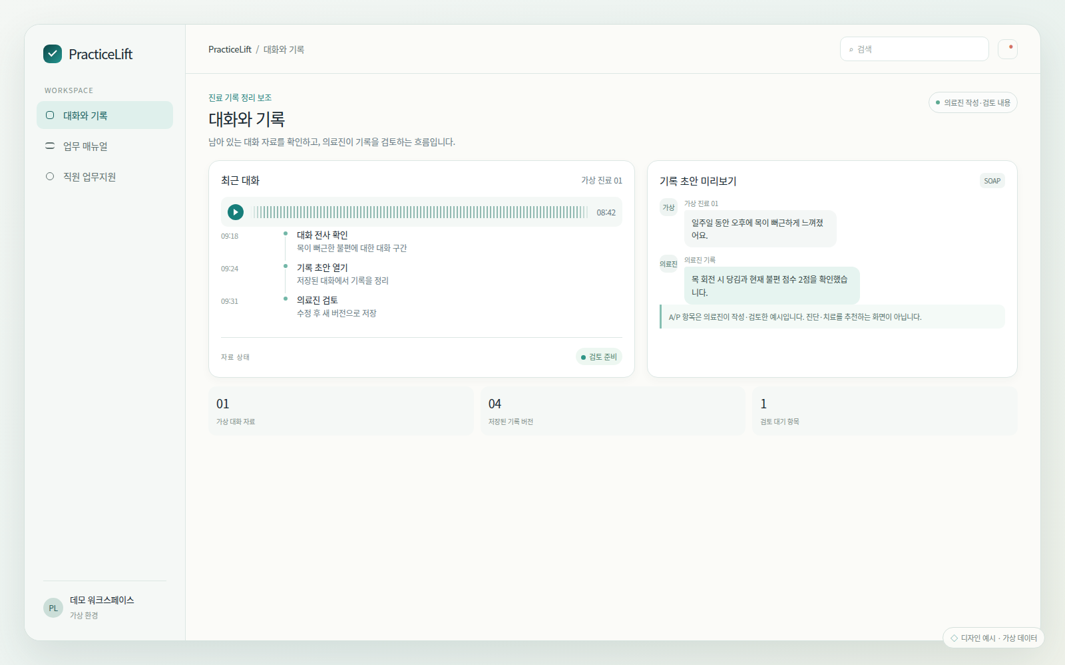This screenshot has height=665, width=1065.
Task: Click the 가상 speaker avatar in preview
Action: point(668,207)
